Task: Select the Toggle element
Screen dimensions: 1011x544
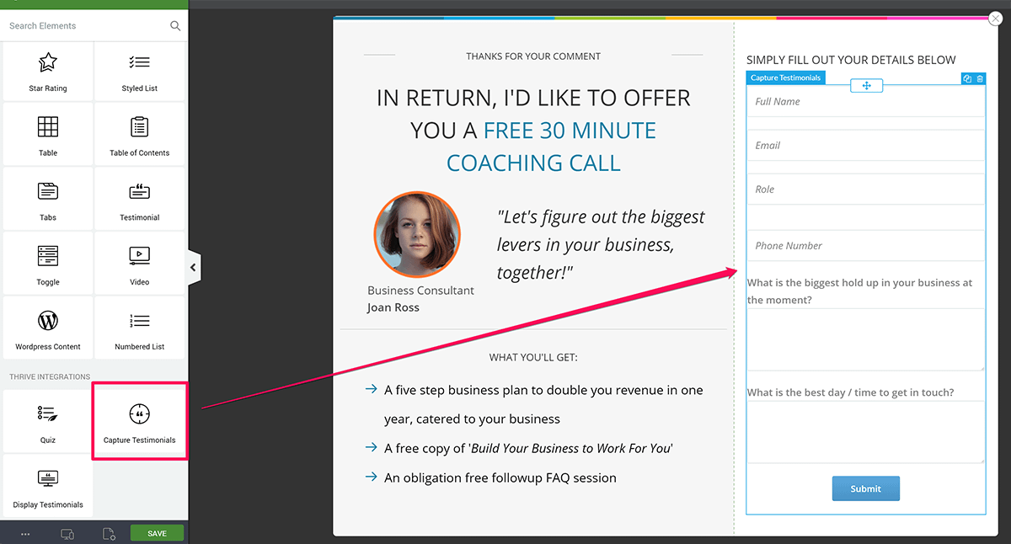Action: point(48,265)
